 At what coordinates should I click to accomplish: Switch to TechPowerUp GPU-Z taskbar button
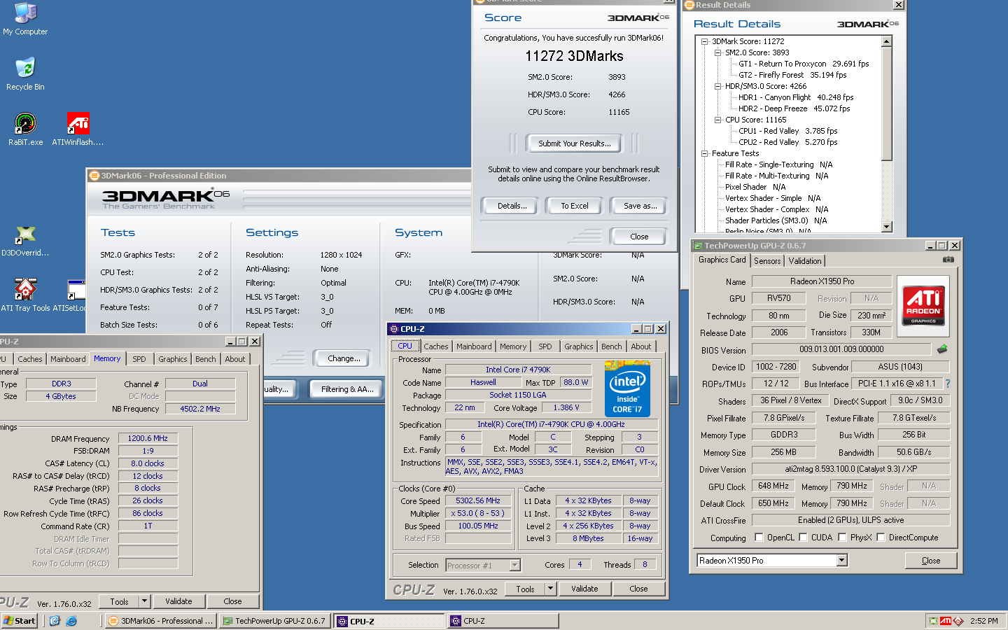(275, 621)
